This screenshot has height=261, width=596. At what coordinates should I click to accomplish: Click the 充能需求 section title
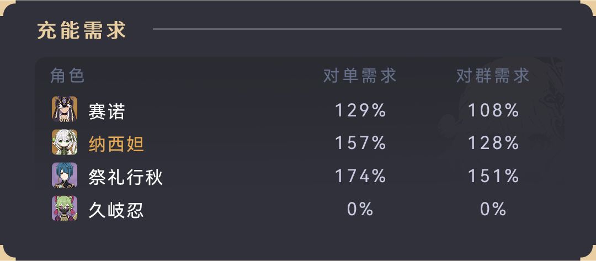tap(82, 30)
